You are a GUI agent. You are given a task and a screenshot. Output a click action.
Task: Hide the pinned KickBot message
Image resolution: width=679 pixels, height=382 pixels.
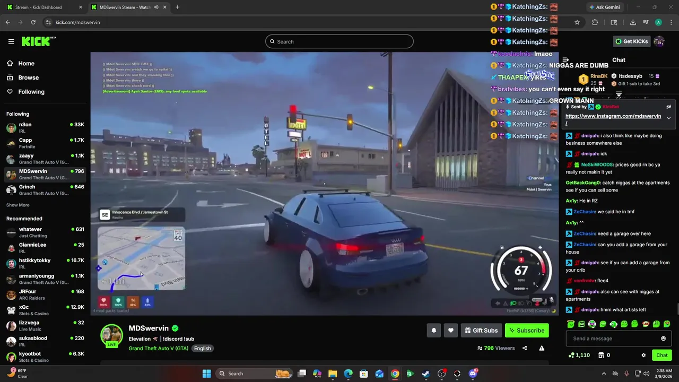click(x=669, y=107)
